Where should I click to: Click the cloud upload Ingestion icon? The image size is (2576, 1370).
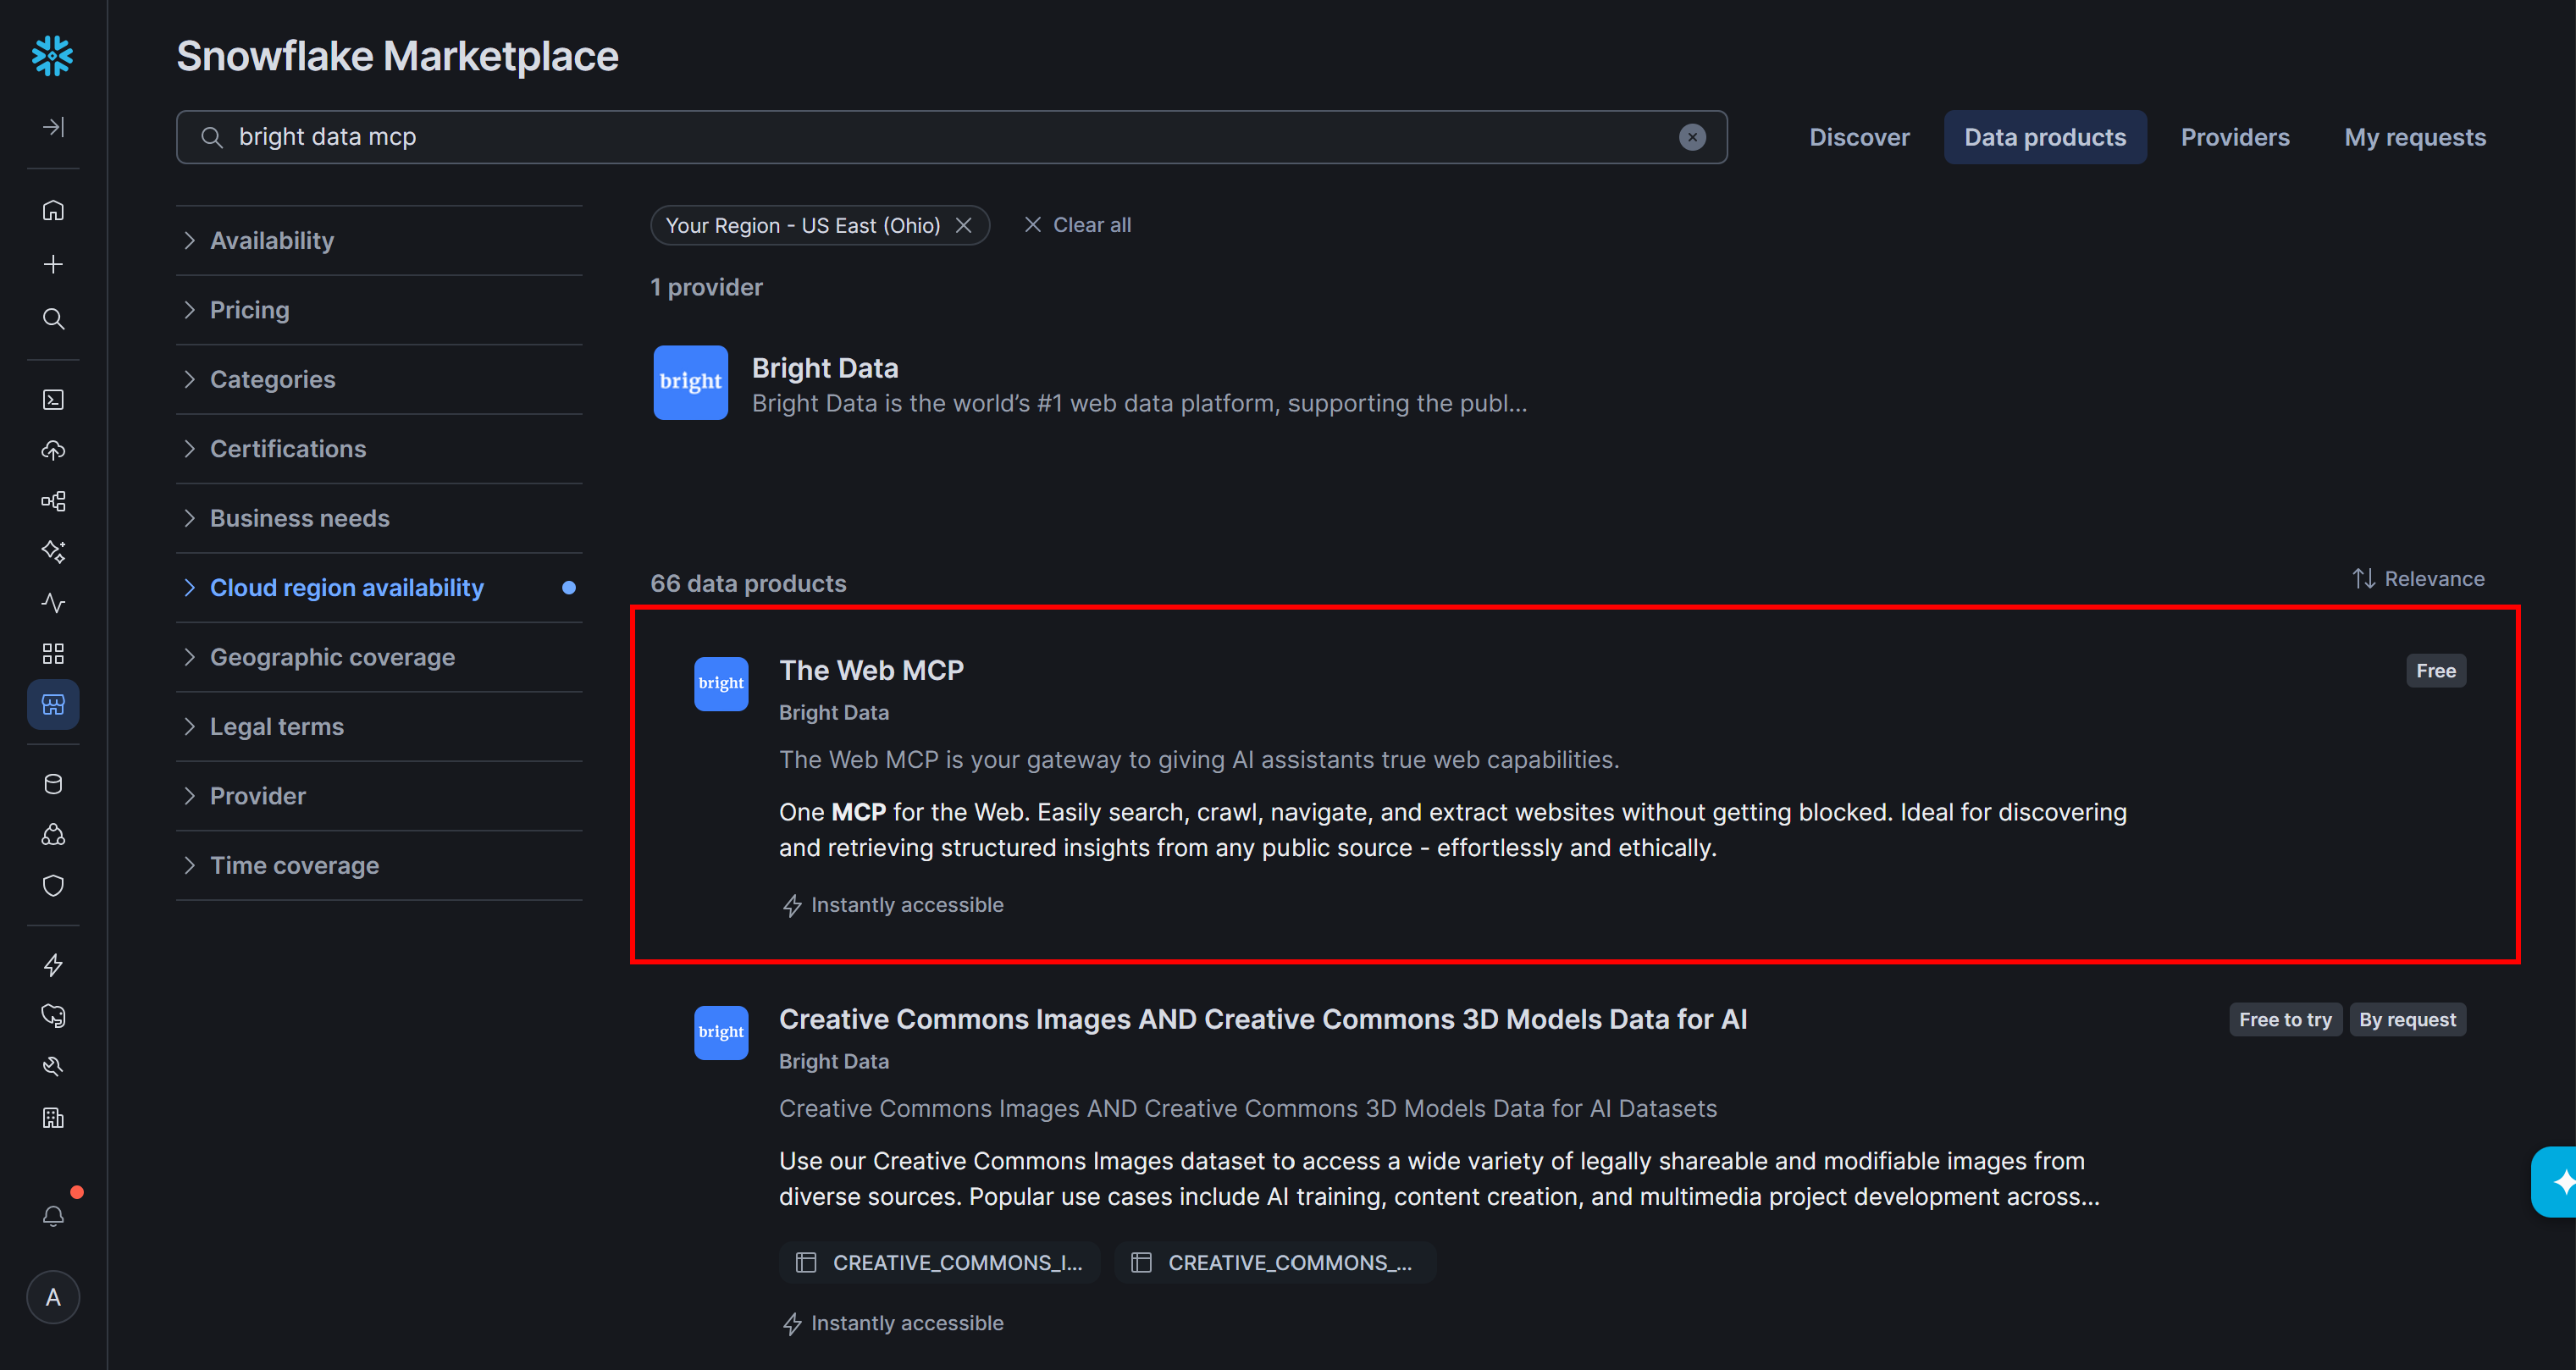click(53, 450)
